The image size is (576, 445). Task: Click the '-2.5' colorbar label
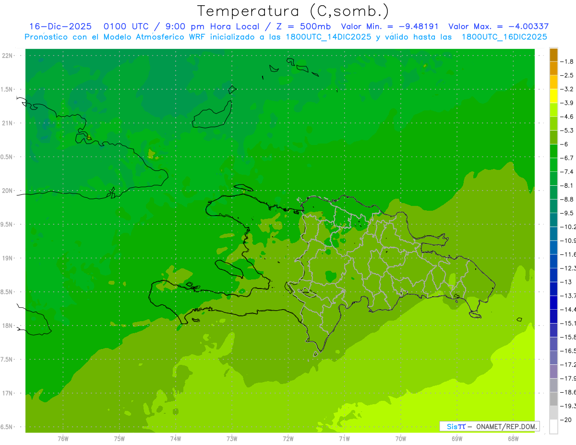(x=568, y=75)
